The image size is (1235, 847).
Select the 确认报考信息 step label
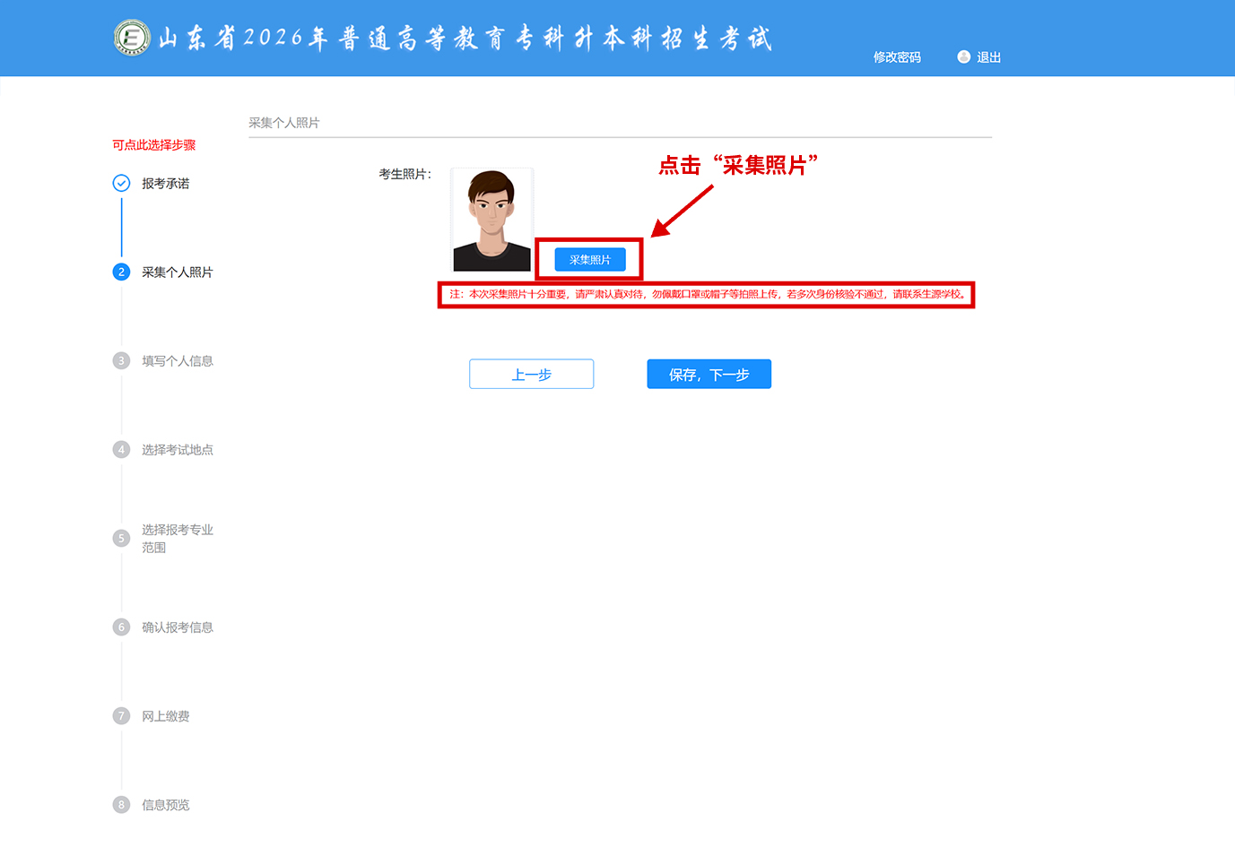click(x=178, y=627)
